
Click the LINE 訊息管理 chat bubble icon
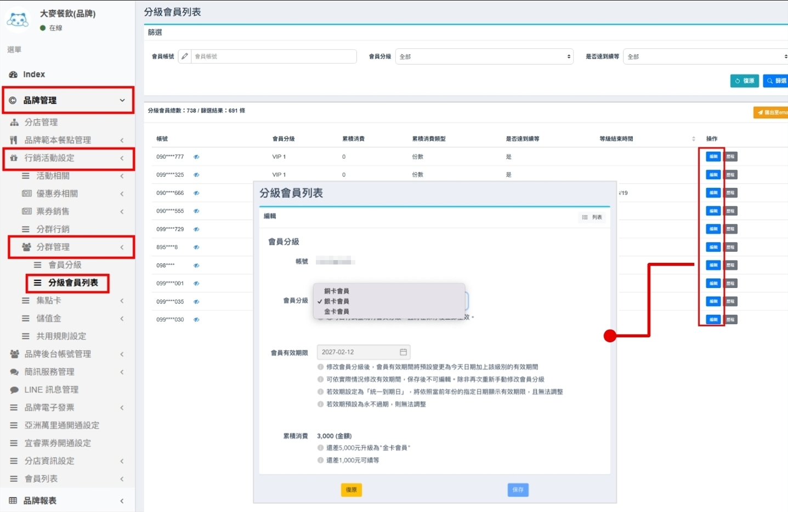(14, 390)
